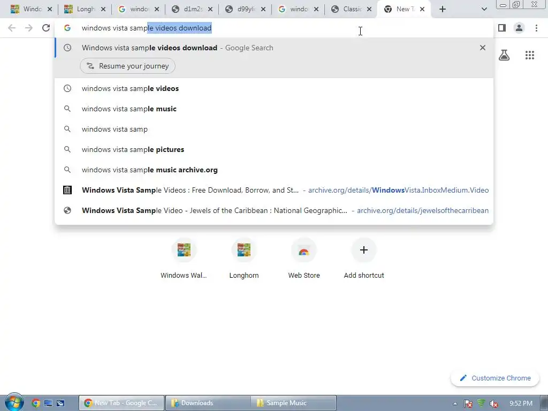Select suggestion 'windows vista sample pictures'
548x411 pixels.
tap(274, 149)
